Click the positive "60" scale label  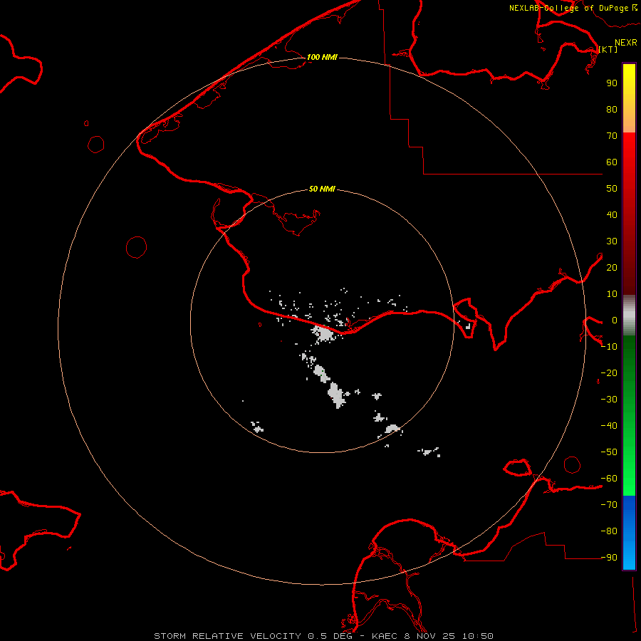[612, 162]
